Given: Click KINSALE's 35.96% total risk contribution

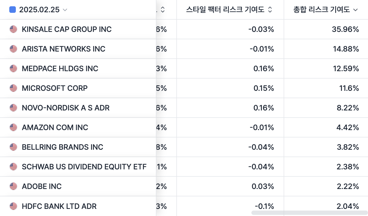Looking at the screenshot, I should point(345,29).
